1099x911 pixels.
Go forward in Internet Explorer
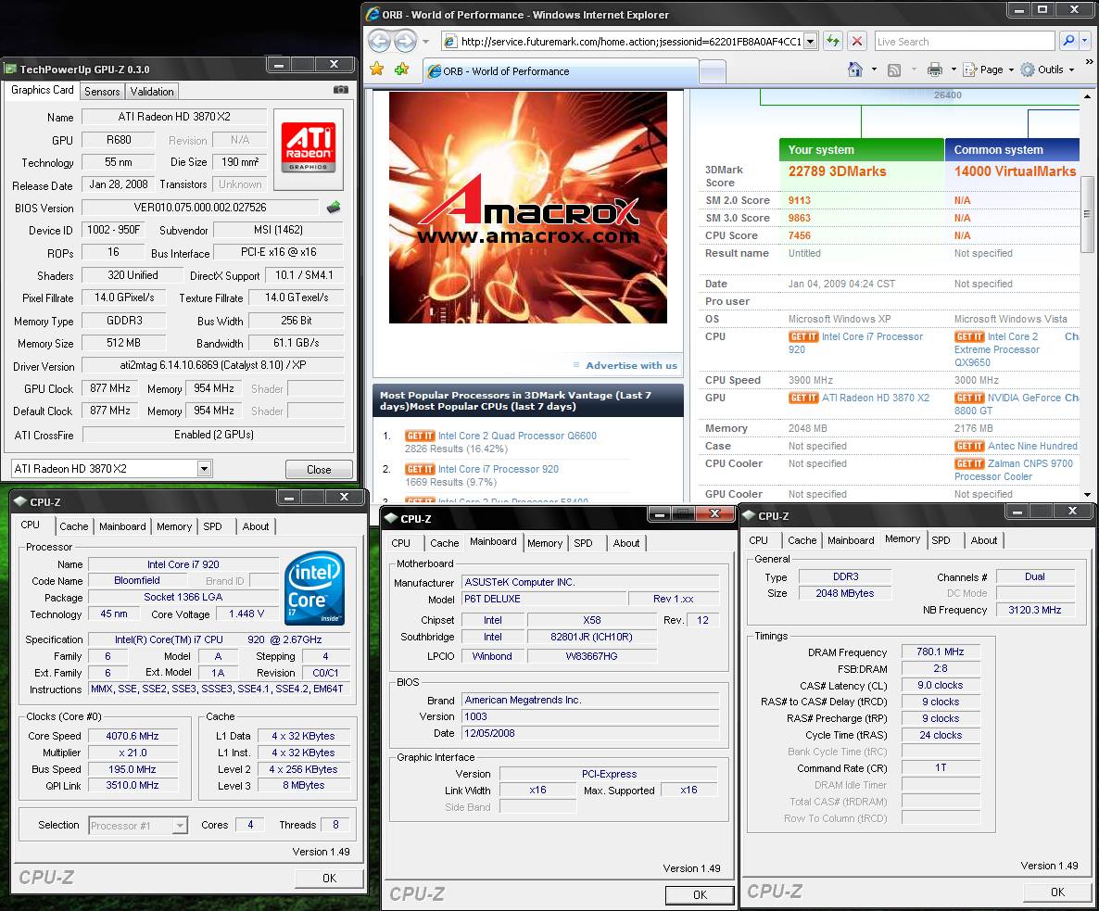405,42
